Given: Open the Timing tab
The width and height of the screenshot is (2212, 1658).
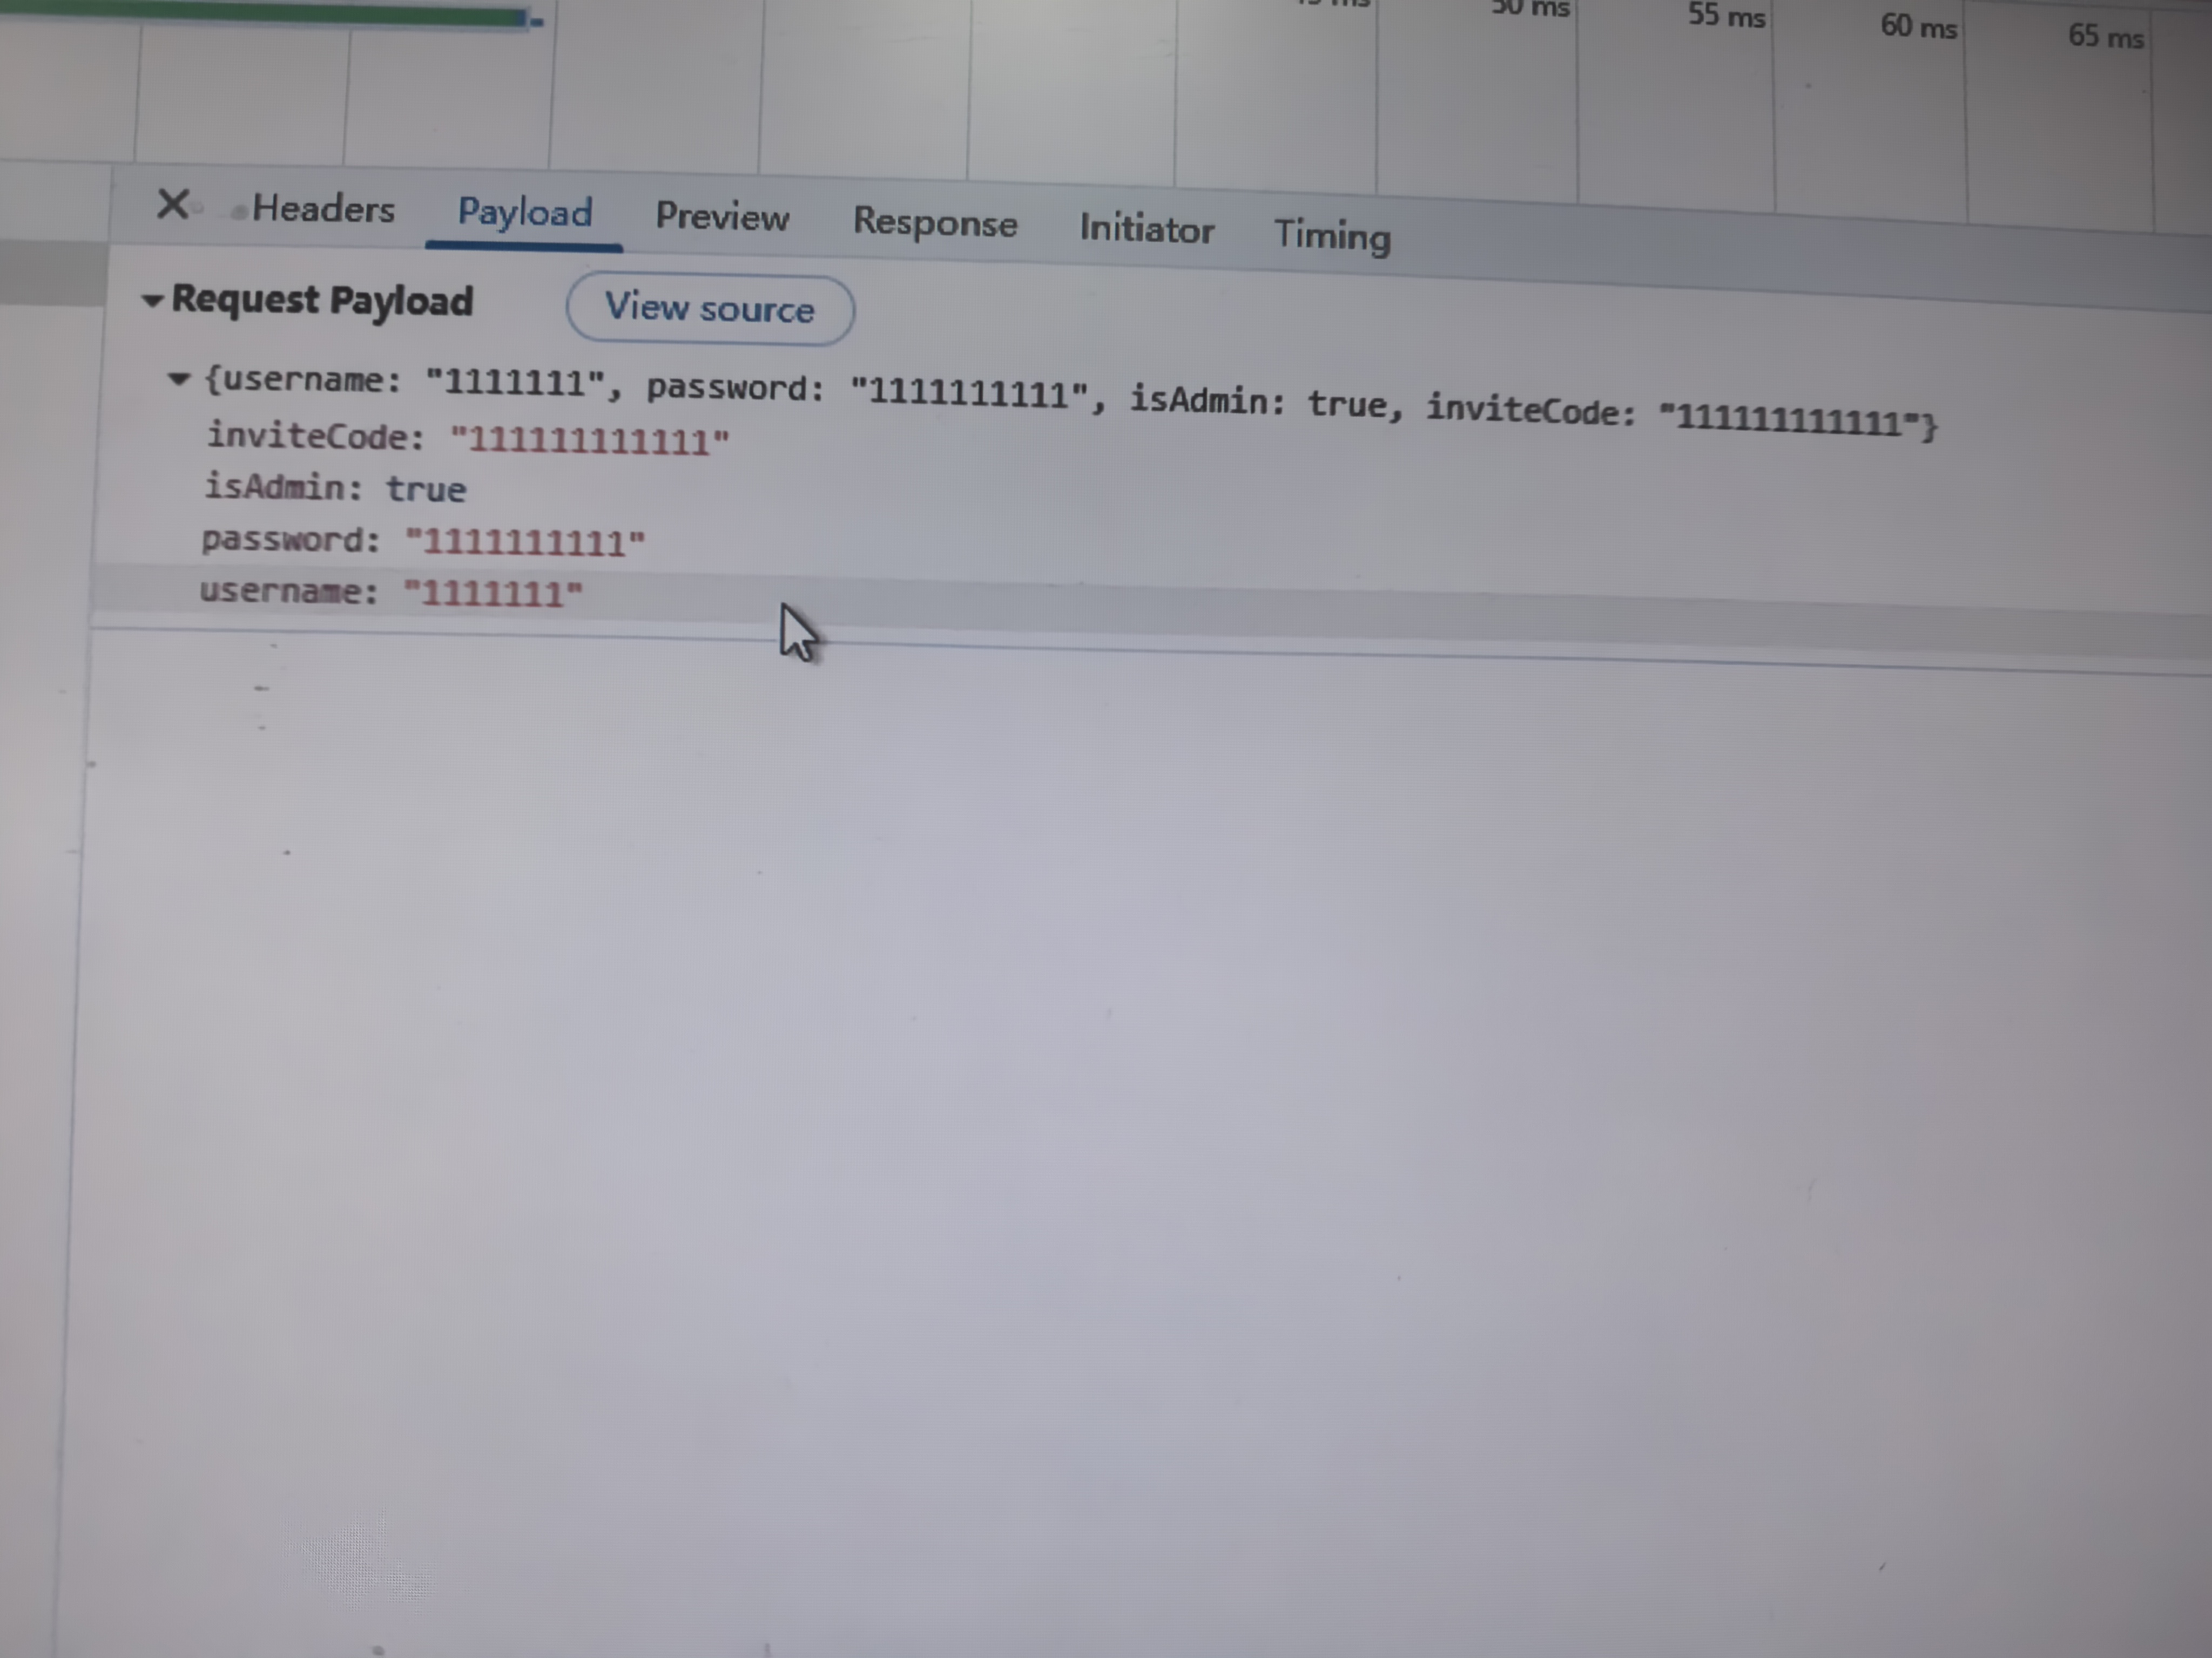Looking at the screenshot, I should (1332, 236).
